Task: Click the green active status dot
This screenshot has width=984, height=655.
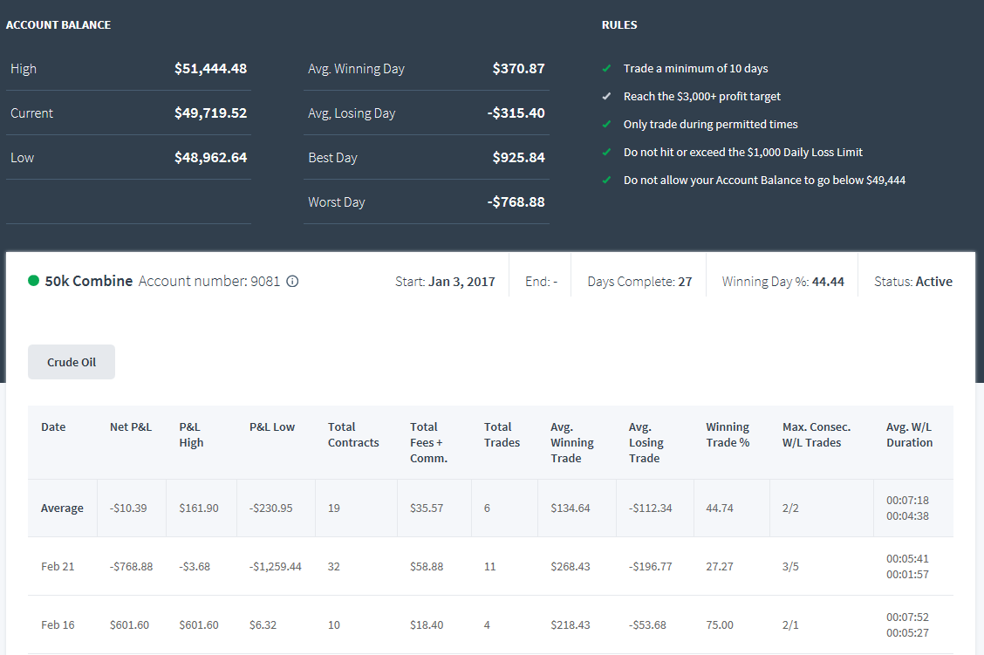Action: click(x=34, y=281)
